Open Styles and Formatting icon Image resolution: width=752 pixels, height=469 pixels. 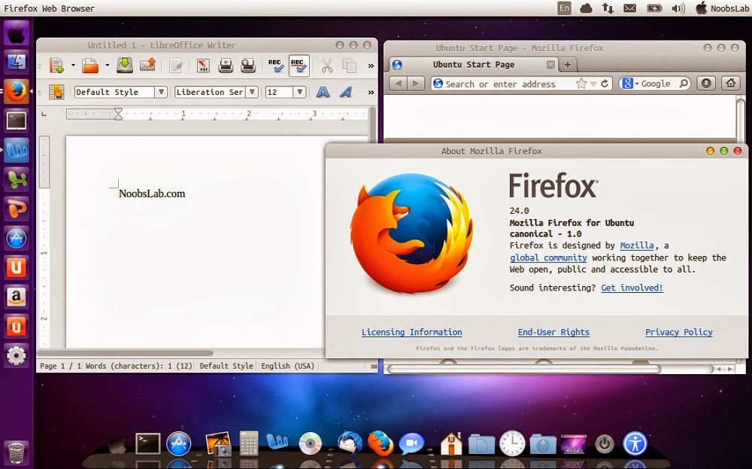(56, 92)
